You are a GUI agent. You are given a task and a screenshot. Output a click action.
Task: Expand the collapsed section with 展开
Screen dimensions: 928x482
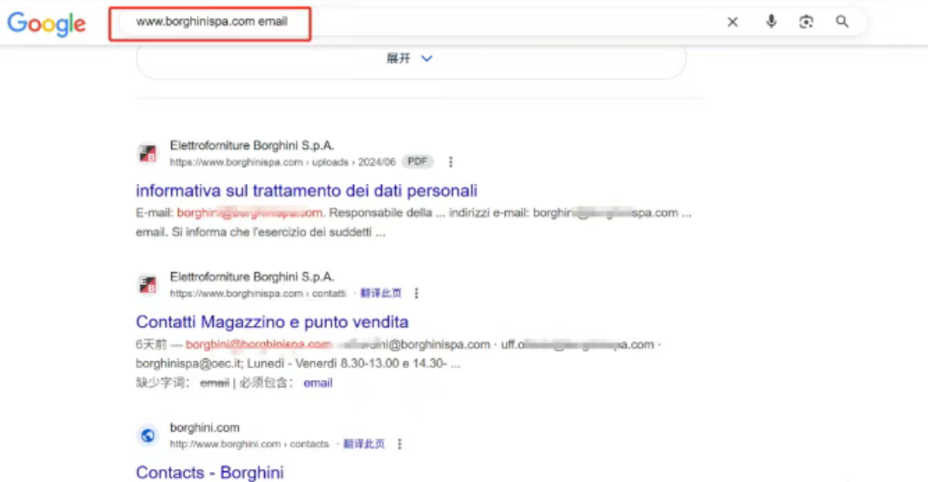[410, 58]
